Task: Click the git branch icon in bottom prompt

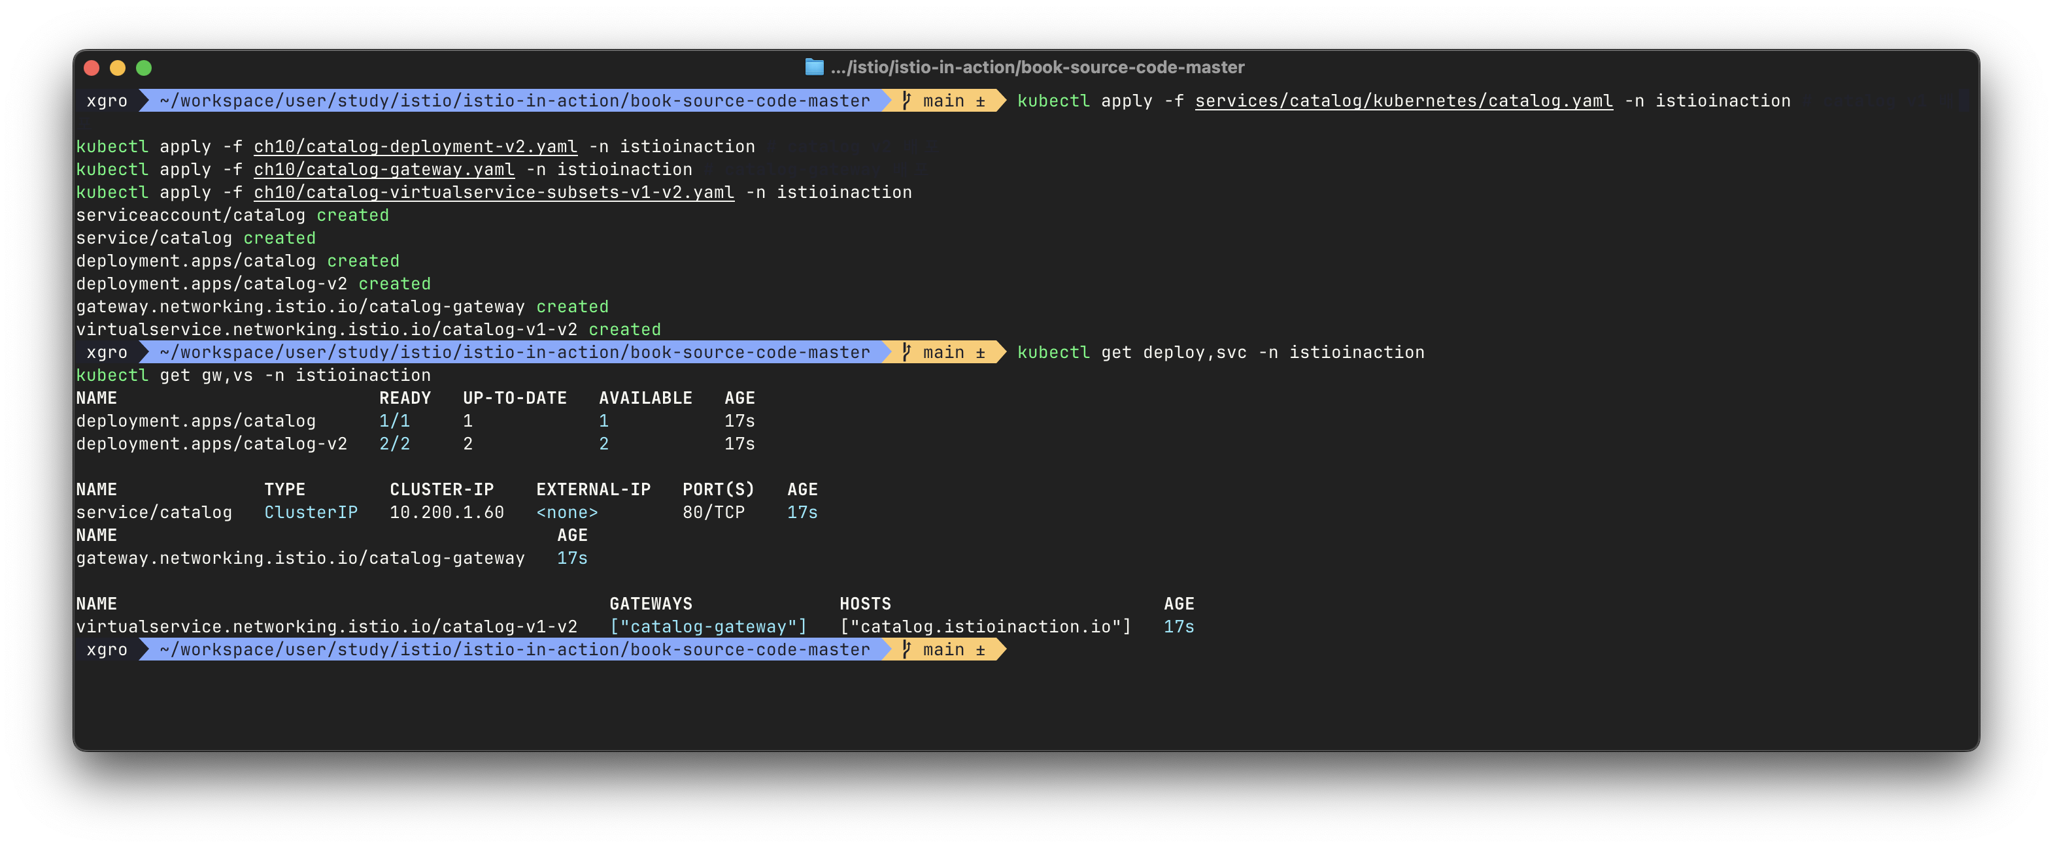Action: click(x=906, y=650)
